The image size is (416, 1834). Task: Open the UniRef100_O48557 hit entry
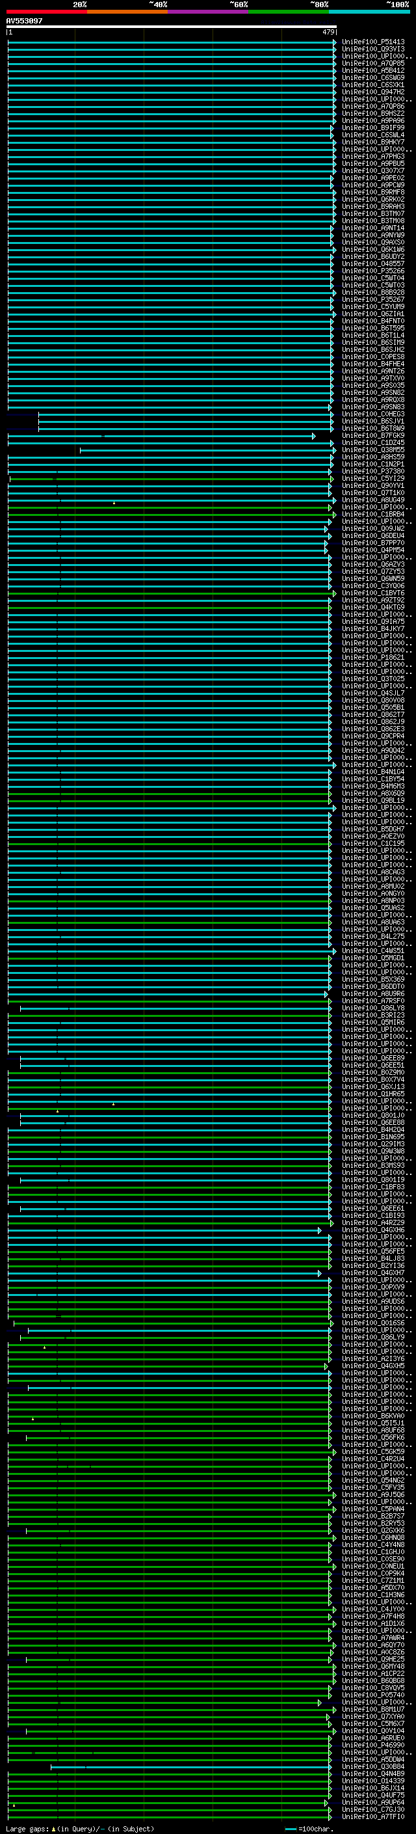(372, 263)
